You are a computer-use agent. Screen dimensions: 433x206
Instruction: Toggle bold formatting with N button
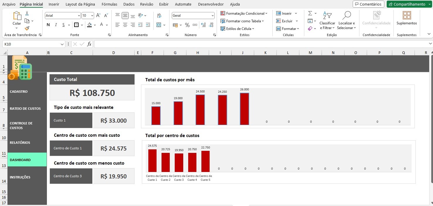48,25
